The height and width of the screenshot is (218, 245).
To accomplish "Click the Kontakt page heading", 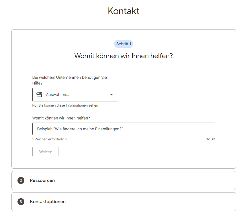I will click(124, 11).
